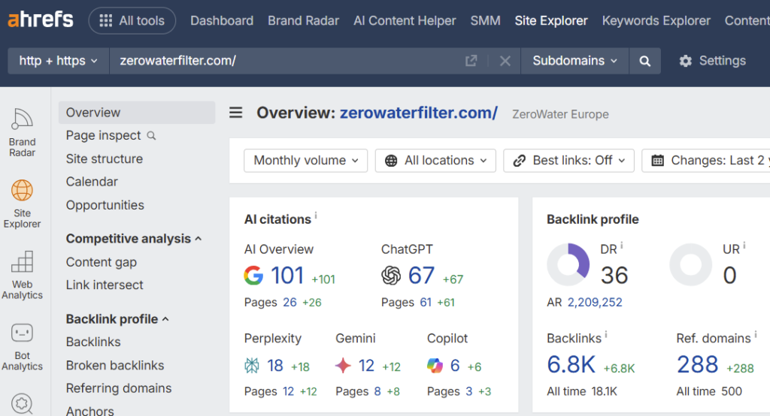The height and width of the screenshot is (416, 770).
Task: Click the Ref. domains count 288
Action: coord(697,364)
